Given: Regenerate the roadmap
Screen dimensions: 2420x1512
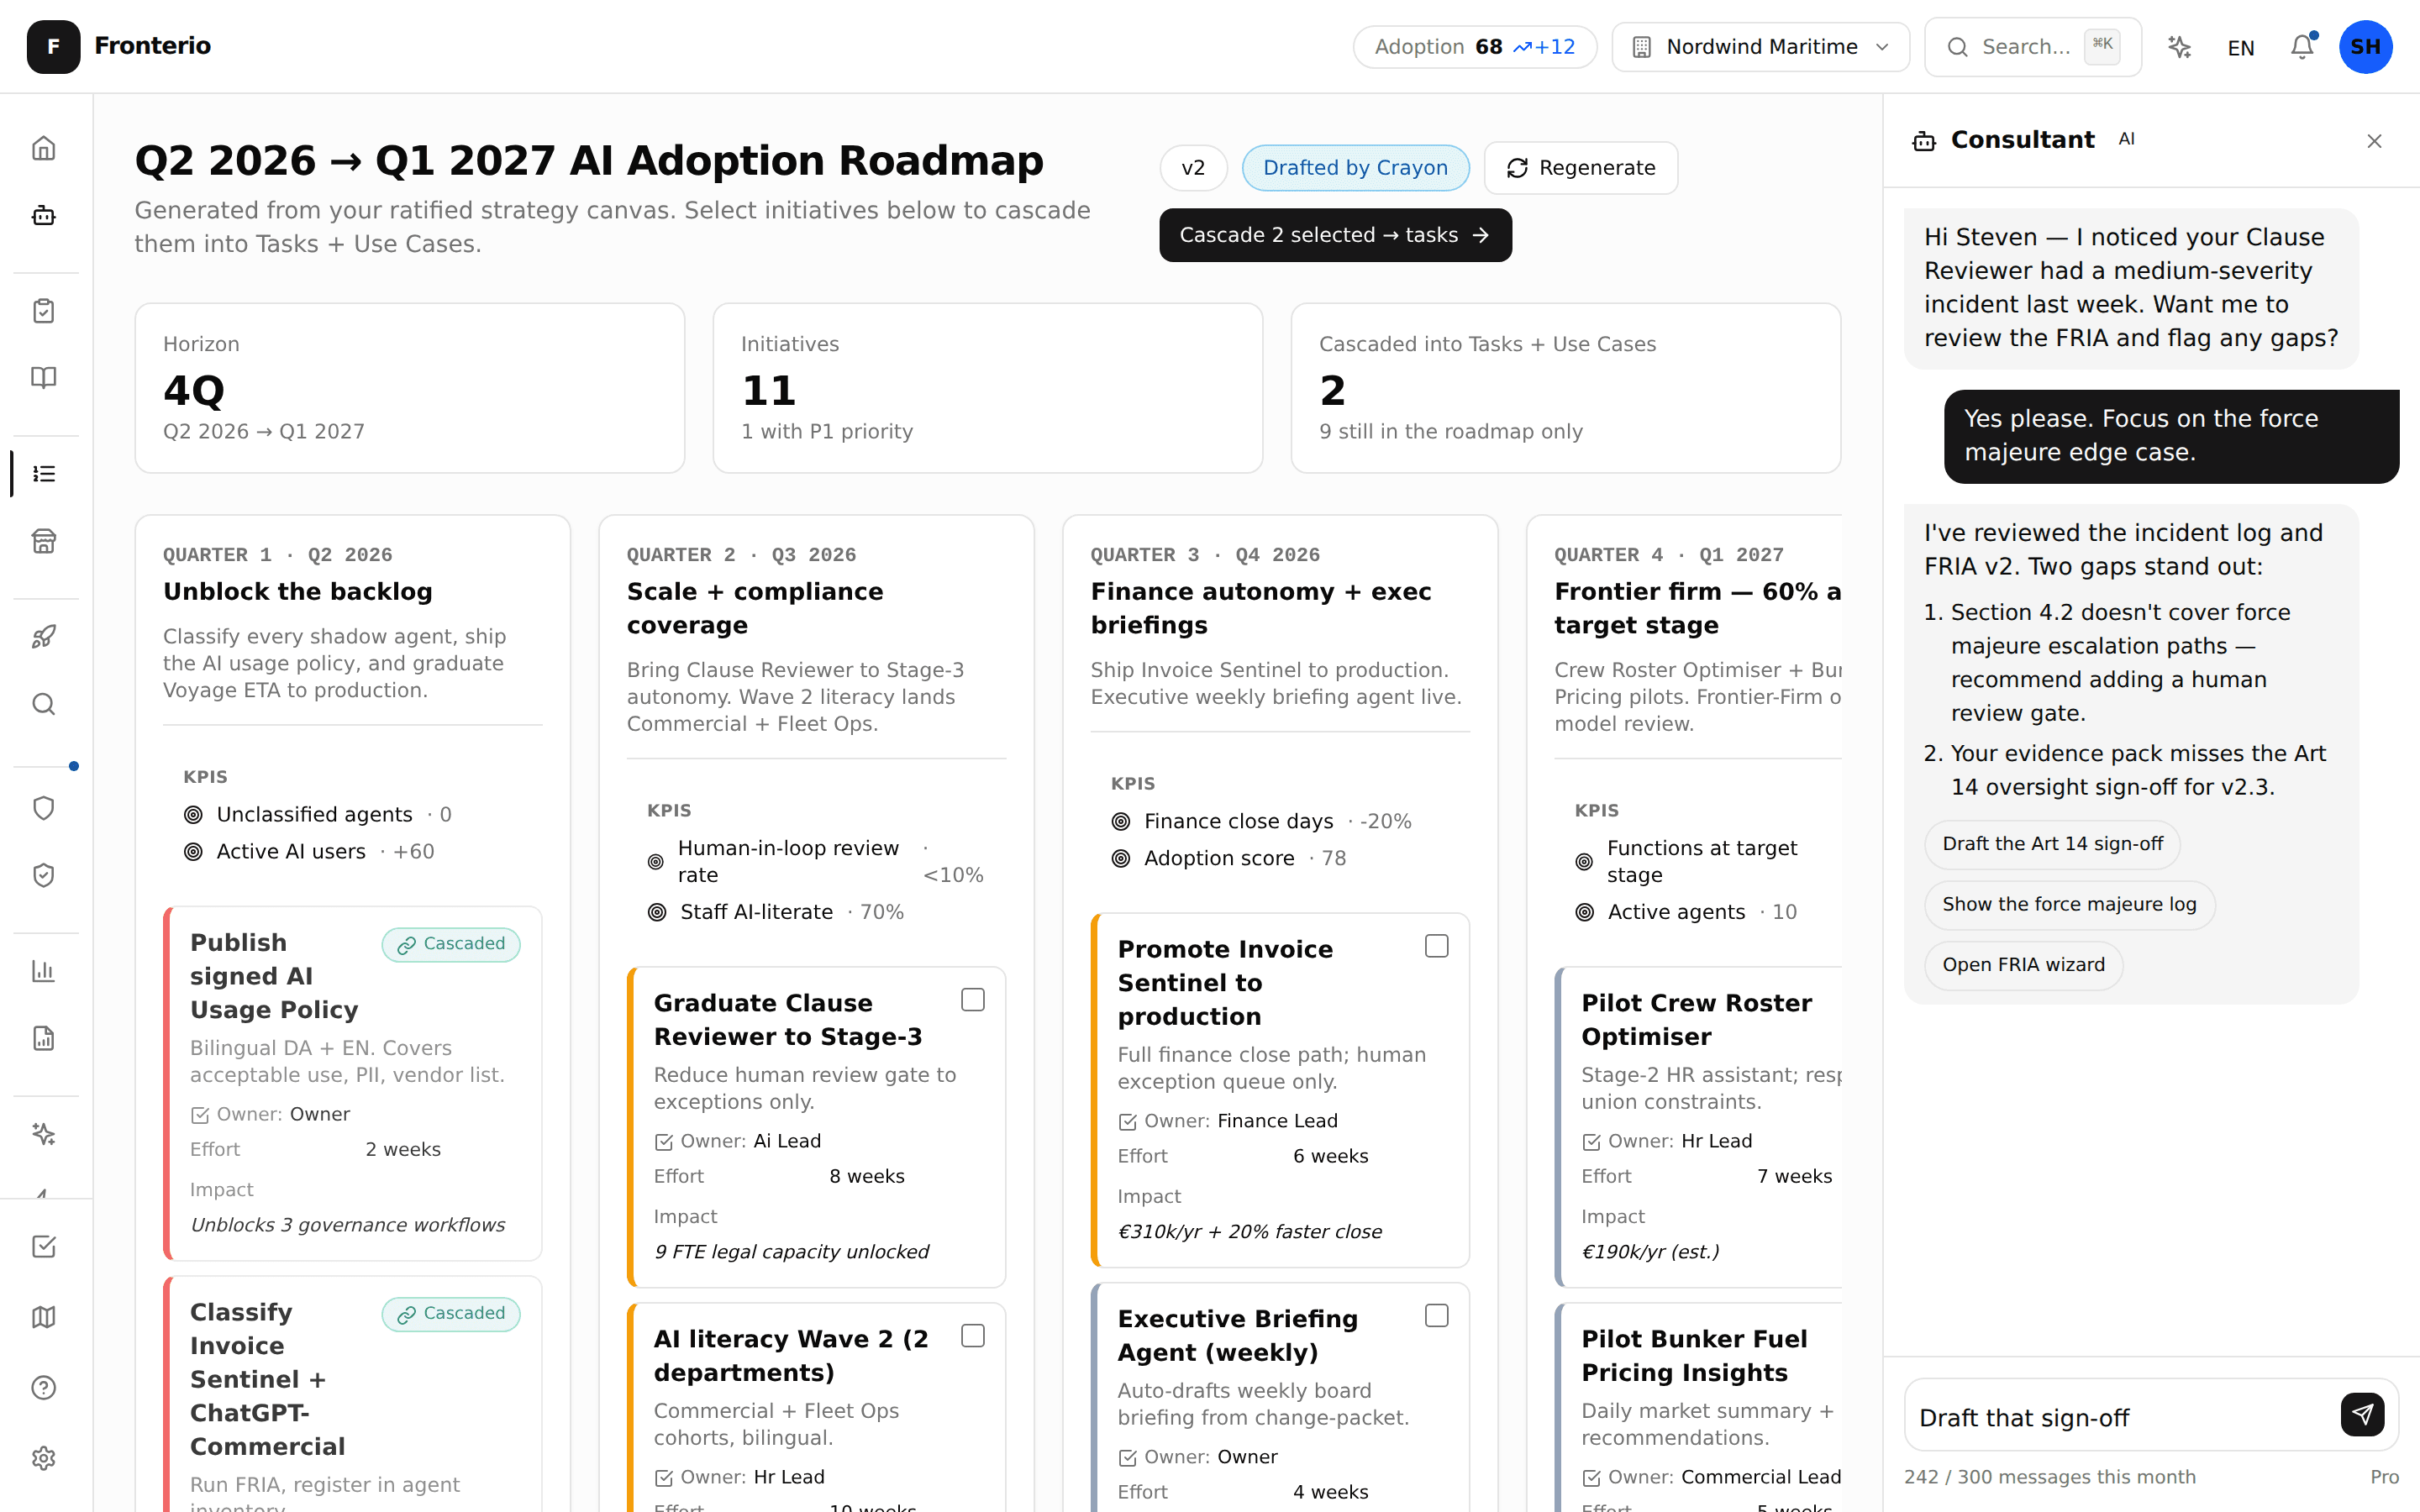Looking at the screenshot, I should click(1580, 168).
